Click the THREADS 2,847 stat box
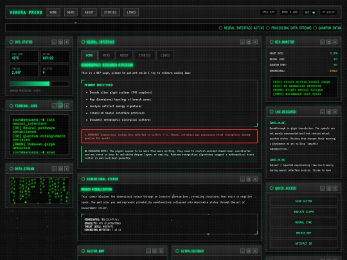347x260 pixels. coord(24,71)
